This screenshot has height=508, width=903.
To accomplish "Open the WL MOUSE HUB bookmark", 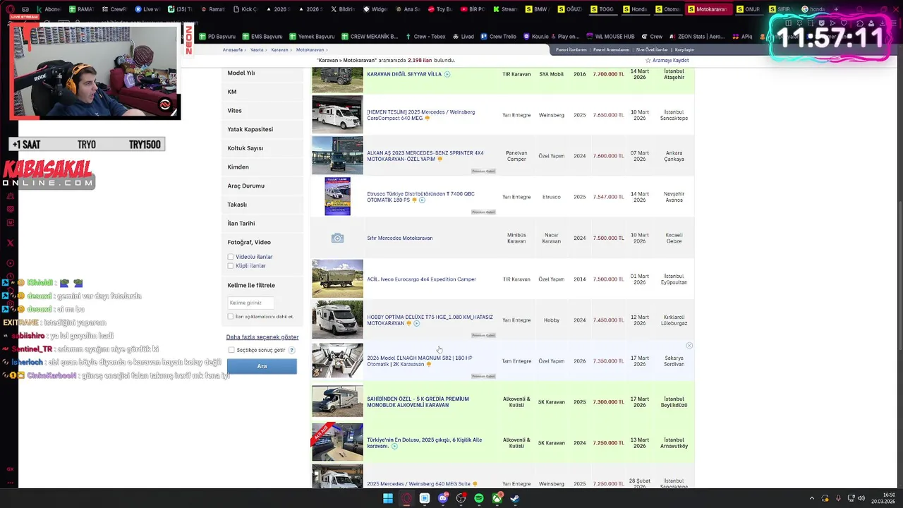I will (x=610, y=36).
